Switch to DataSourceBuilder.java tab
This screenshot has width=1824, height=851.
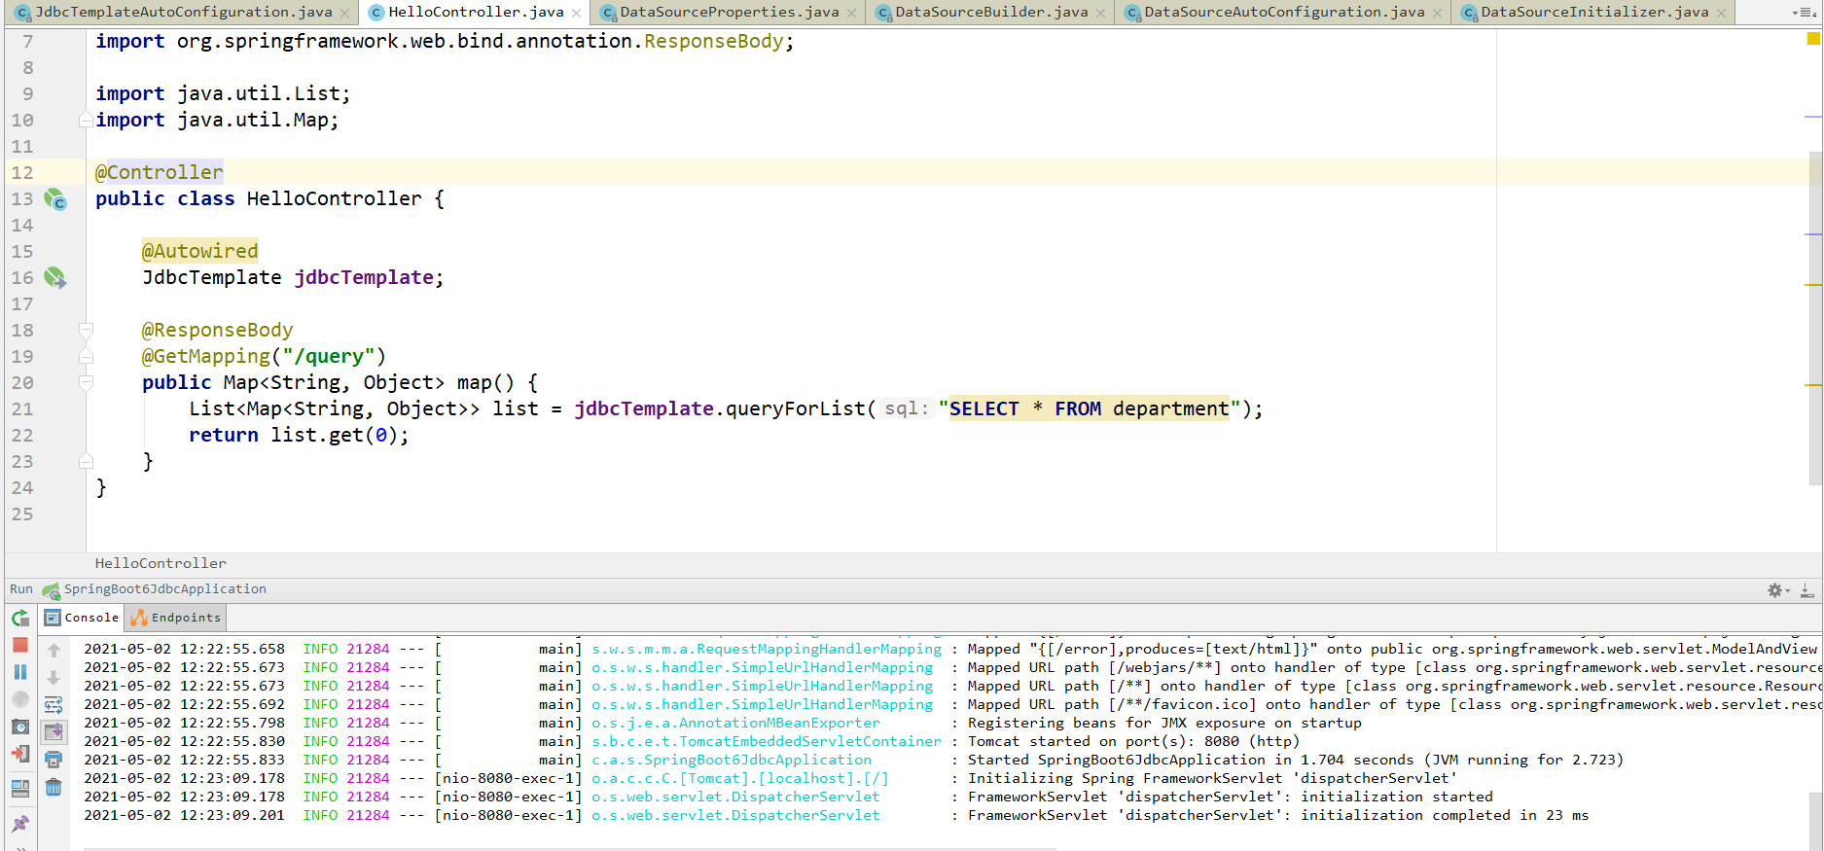coord(991,12)
